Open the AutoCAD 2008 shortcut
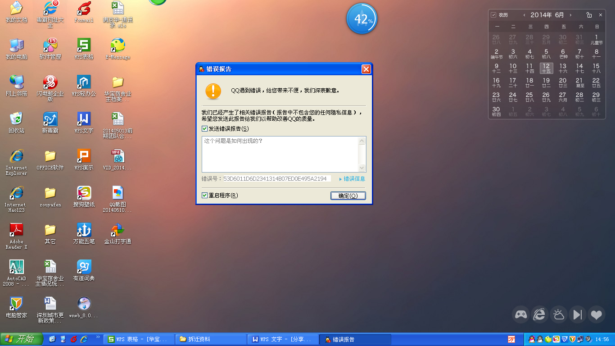Screen dimensions: 615x346 coord(16,273)
